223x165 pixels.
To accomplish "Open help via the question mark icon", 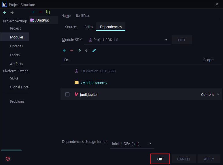I will point(8,159).
